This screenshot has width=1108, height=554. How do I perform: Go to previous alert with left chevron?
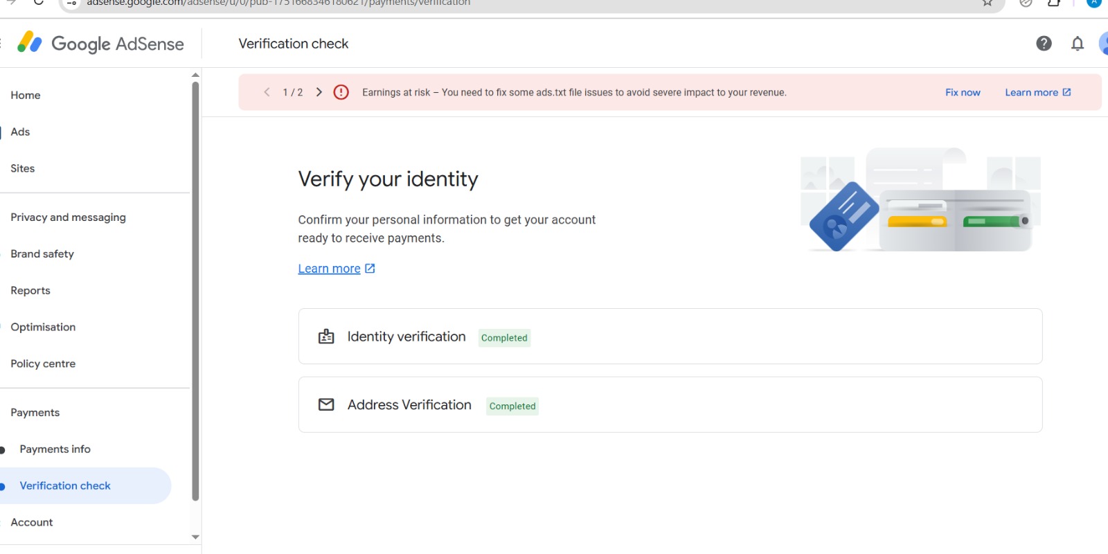267,92
